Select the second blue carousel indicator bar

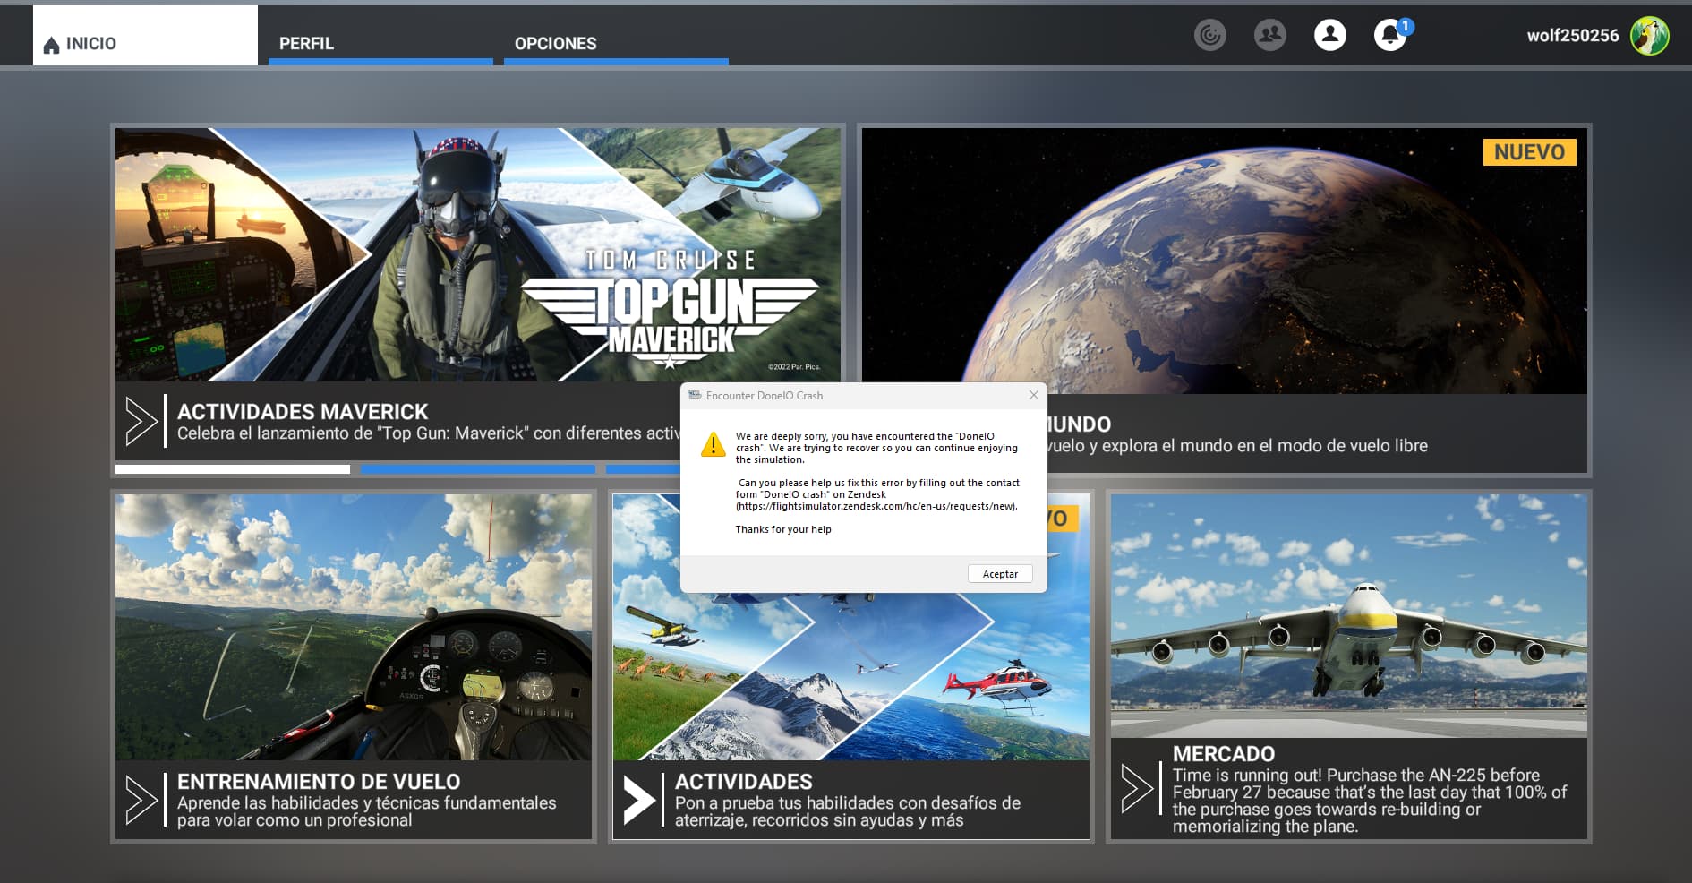coord(477,469)
